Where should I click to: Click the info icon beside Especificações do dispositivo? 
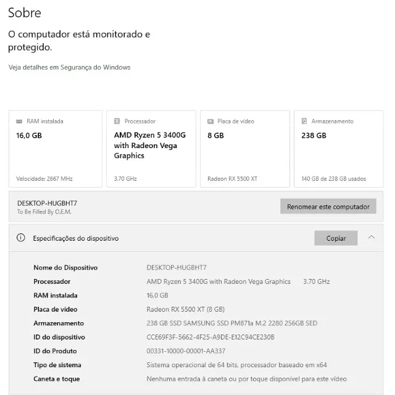(x=20, y=238)
